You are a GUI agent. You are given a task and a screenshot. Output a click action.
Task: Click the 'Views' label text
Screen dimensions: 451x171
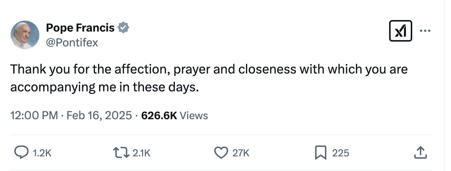click(194, 116)
